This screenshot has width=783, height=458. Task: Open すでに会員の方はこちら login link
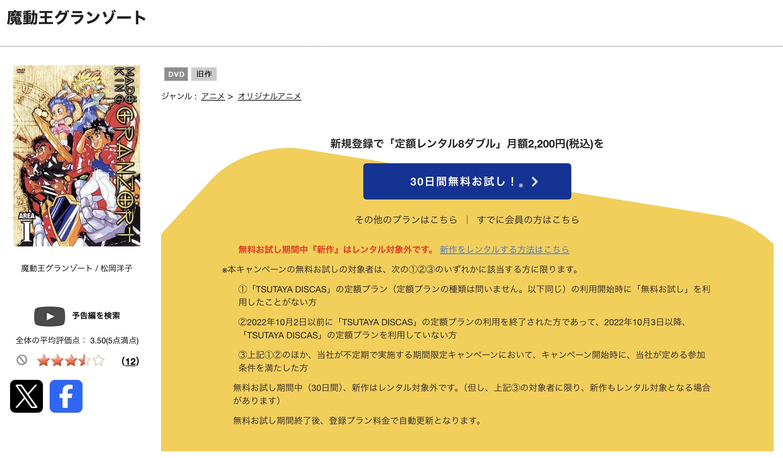pos(528,220)
